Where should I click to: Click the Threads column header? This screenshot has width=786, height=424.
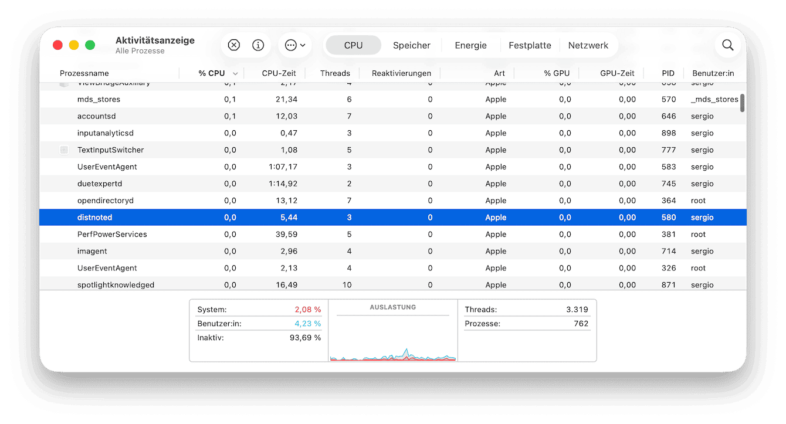coord(335,73)
